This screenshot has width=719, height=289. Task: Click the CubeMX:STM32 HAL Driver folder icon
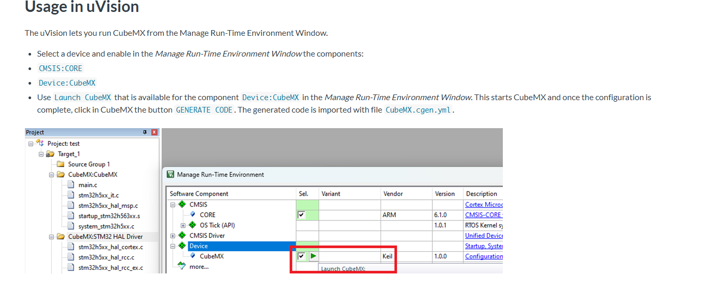point(61,237)
